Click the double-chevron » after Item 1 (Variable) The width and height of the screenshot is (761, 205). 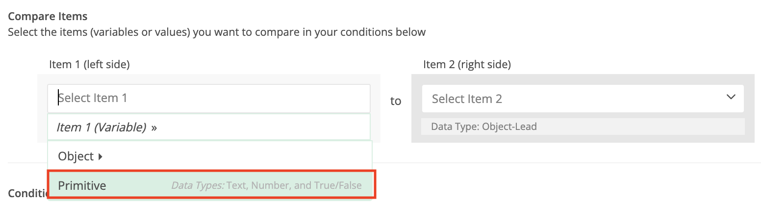154,128
